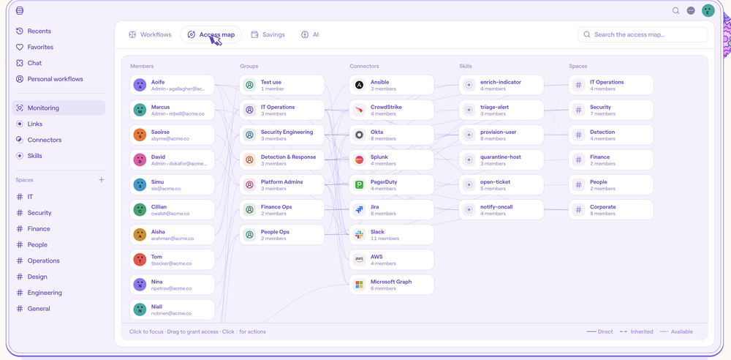
Task: Click the Splunk connector icon
Action: point(359,160)
